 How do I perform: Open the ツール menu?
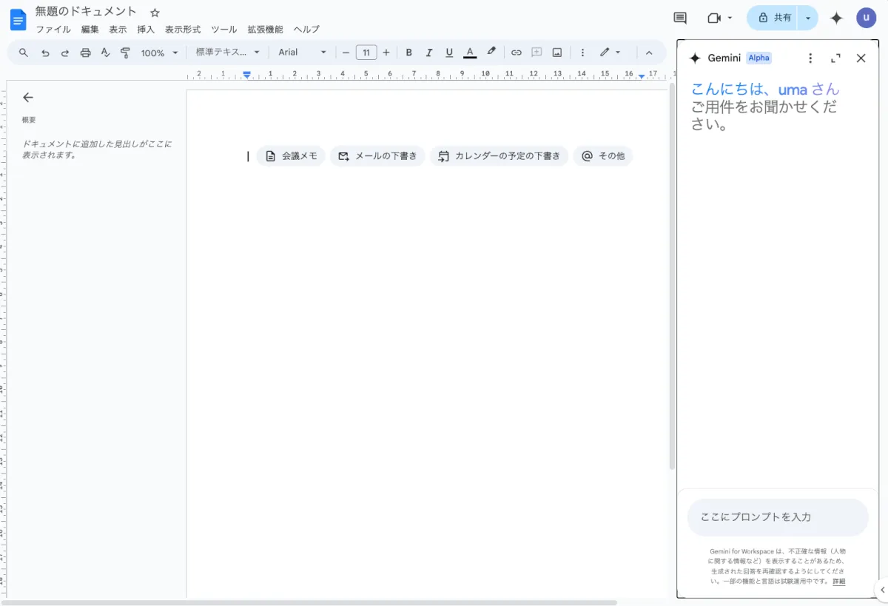224,30
